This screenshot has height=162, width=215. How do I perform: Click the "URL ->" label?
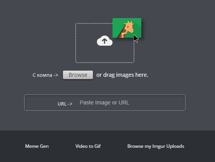65,104
